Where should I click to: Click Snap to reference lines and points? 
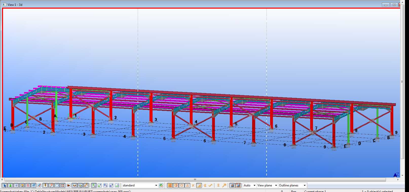click(232, 185)
